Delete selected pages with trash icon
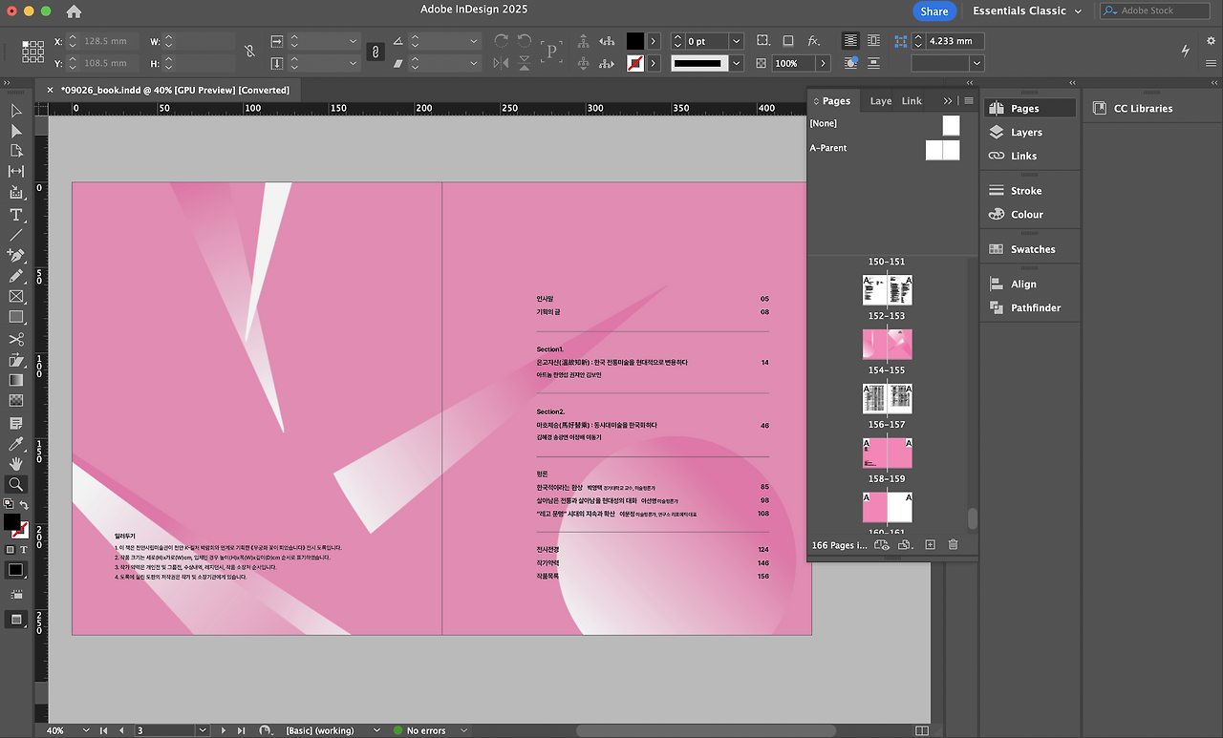 [953, 544]
